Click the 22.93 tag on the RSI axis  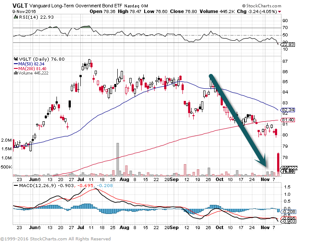(288, 45)
